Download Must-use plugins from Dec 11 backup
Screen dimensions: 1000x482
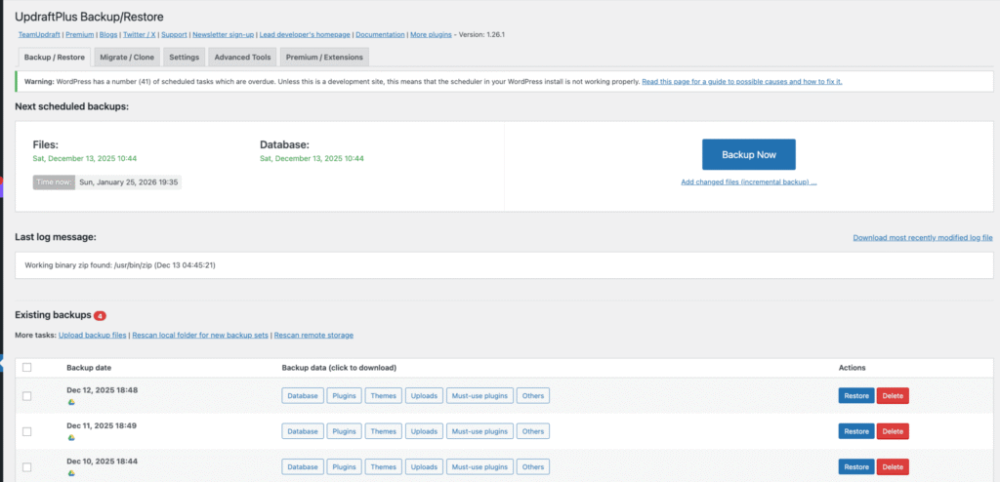coord(479,431)
